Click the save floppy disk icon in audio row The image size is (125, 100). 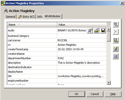pos(103,31)
